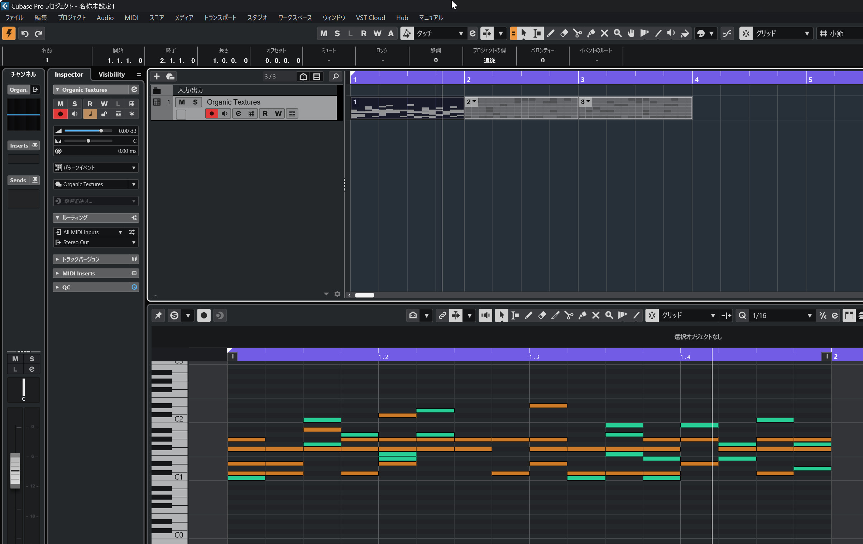Click the Inspector setup menu icon
863x544 pixels.
pyautogui.click(x=139, y=74)
